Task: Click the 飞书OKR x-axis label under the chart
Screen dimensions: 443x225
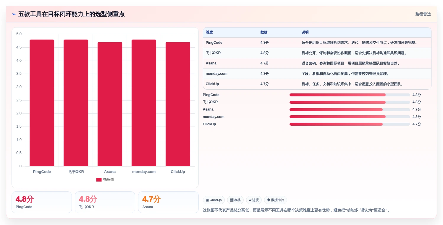Action: point(76,172)
